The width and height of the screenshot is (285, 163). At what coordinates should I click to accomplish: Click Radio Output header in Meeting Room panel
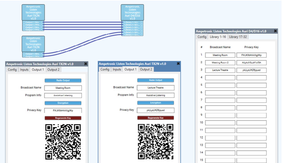(x=63, y=81)
